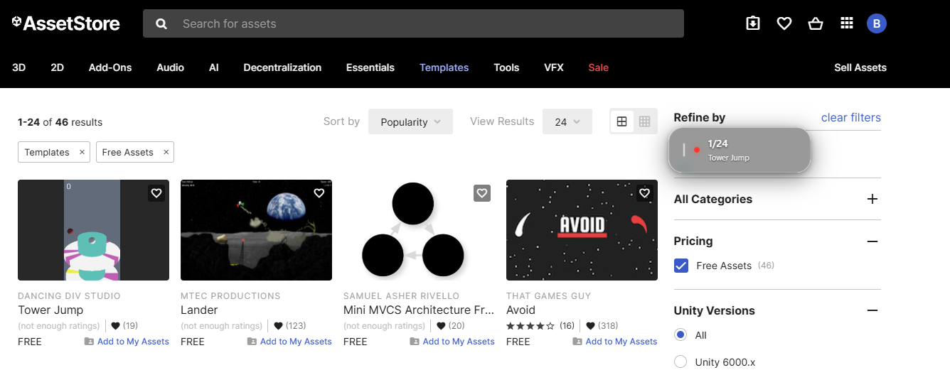This screenshot has width=950, height=370.
Task: Open My Assets download icon in header
Action: tap(753, 23)
